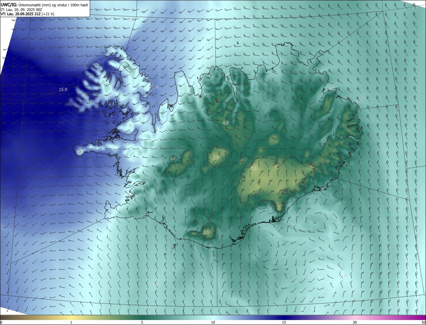Click the 15.9 value label over the sea
Screen dimensions: 426x325
(63, 90)
